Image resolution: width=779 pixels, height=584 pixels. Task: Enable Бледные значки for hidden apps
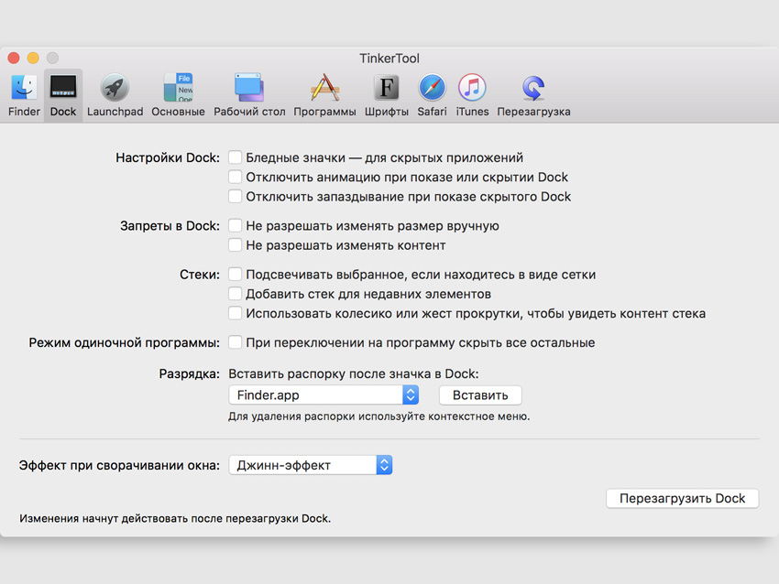click(236, 157)
